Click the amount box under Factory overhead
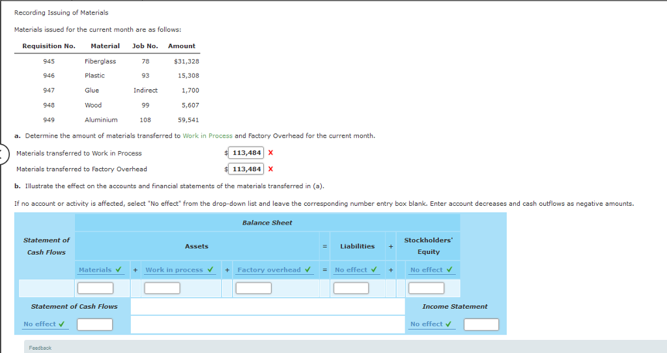Viewport: 667px width, 353px height. 253,288
